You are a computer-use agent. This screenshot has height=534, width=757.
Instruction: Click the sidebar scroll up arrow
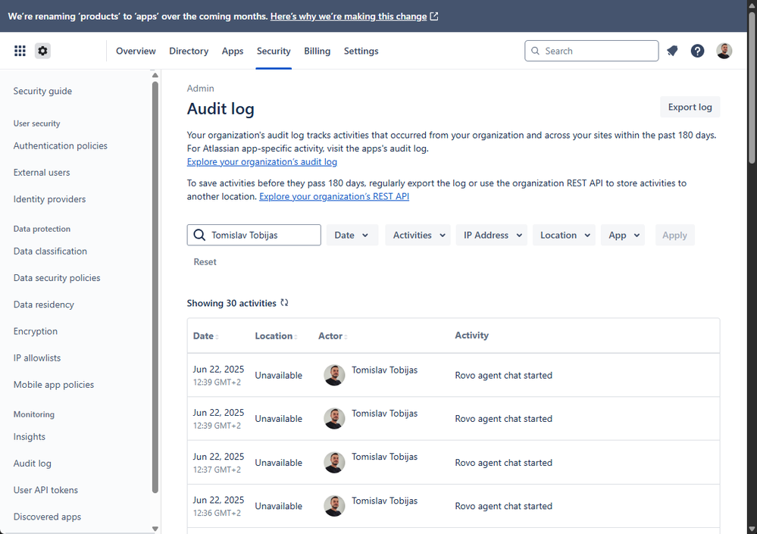click(155, 75)
